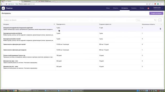Screen dimensions: 165x92
Task: Reload the page with refresh icon
Action: pos(6,4)
